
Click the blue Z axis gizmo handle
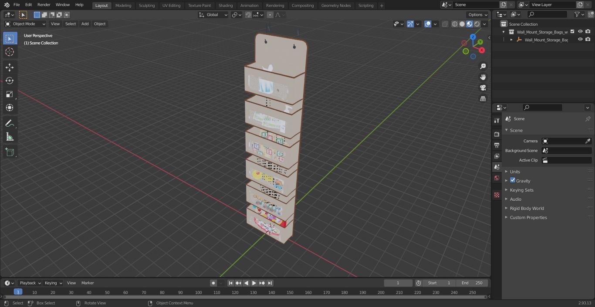pyautogui.click(x=473, y=37)
